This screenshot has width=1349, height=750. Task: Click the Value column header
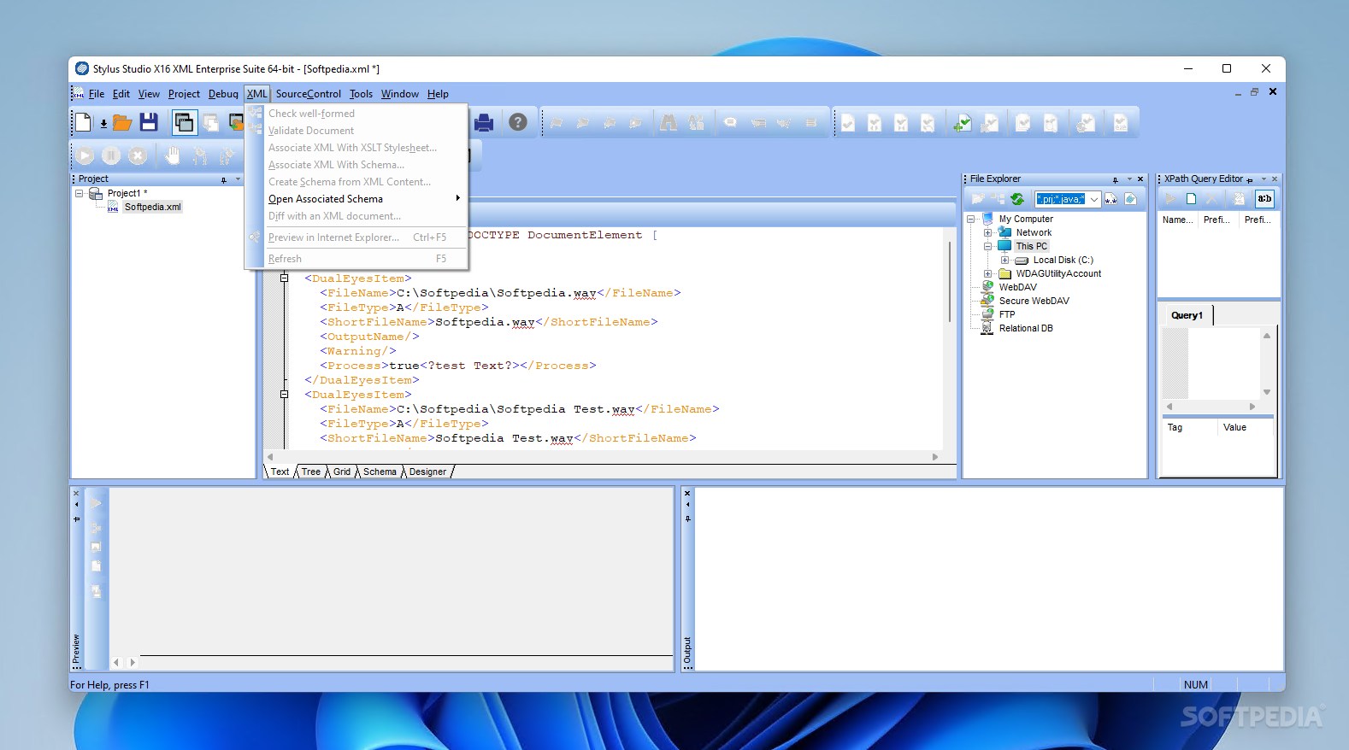pyautogui.click(x=1245, y=427)
